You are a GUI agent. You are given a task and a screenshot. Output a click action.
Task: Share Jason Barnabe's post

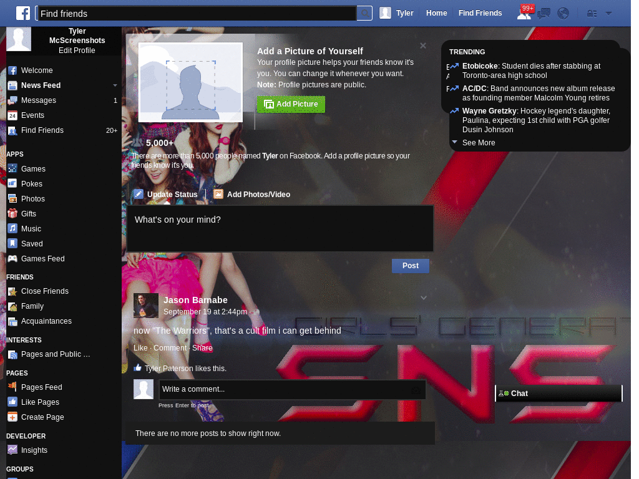point(202,348)
